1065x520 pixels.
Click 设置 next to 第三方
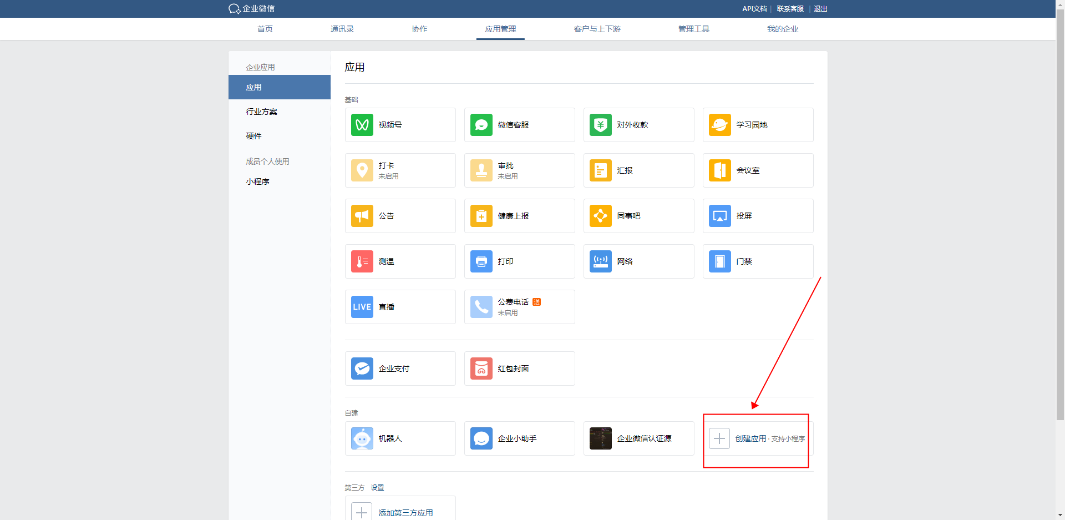click(x=377, y=488)
